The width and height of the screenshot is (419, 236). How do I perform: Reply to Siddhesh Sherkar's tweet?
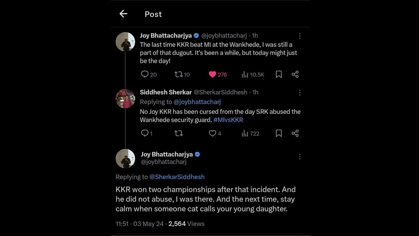point(145,133)
